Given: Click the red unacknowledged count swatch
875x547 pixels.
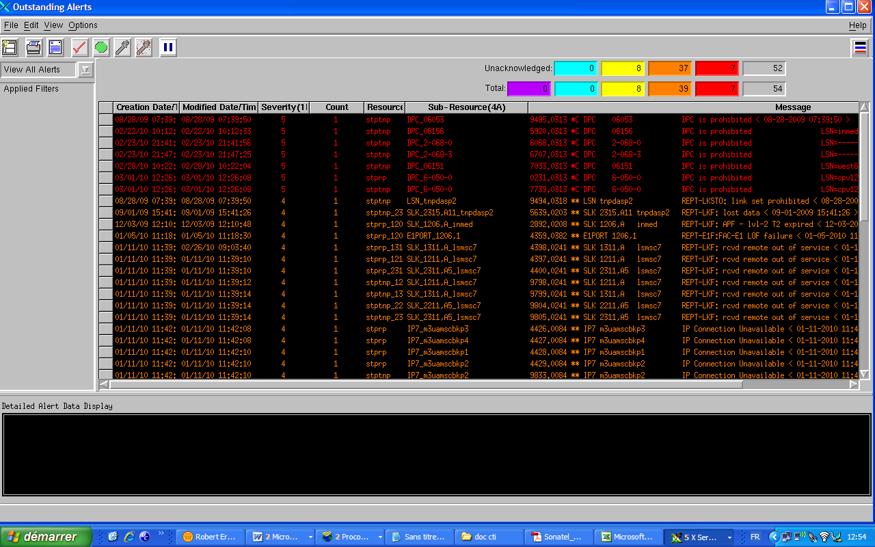Looking at the screenshot, I should [x=716, y=68].
